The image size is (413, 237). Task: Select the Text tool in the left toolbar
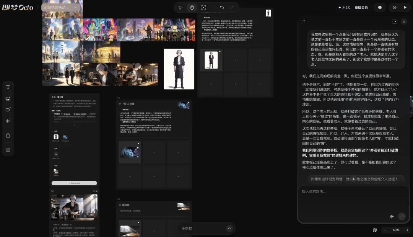(x=8, y=87)
